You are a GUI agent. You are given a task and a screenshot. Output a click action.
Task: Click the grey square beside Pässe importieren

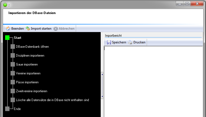click(x=13, y=82)
